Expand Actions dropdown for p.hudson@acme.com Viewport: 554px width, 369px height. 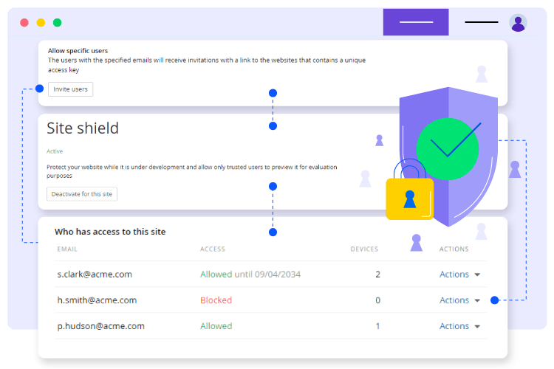click(x=459, y=326)
